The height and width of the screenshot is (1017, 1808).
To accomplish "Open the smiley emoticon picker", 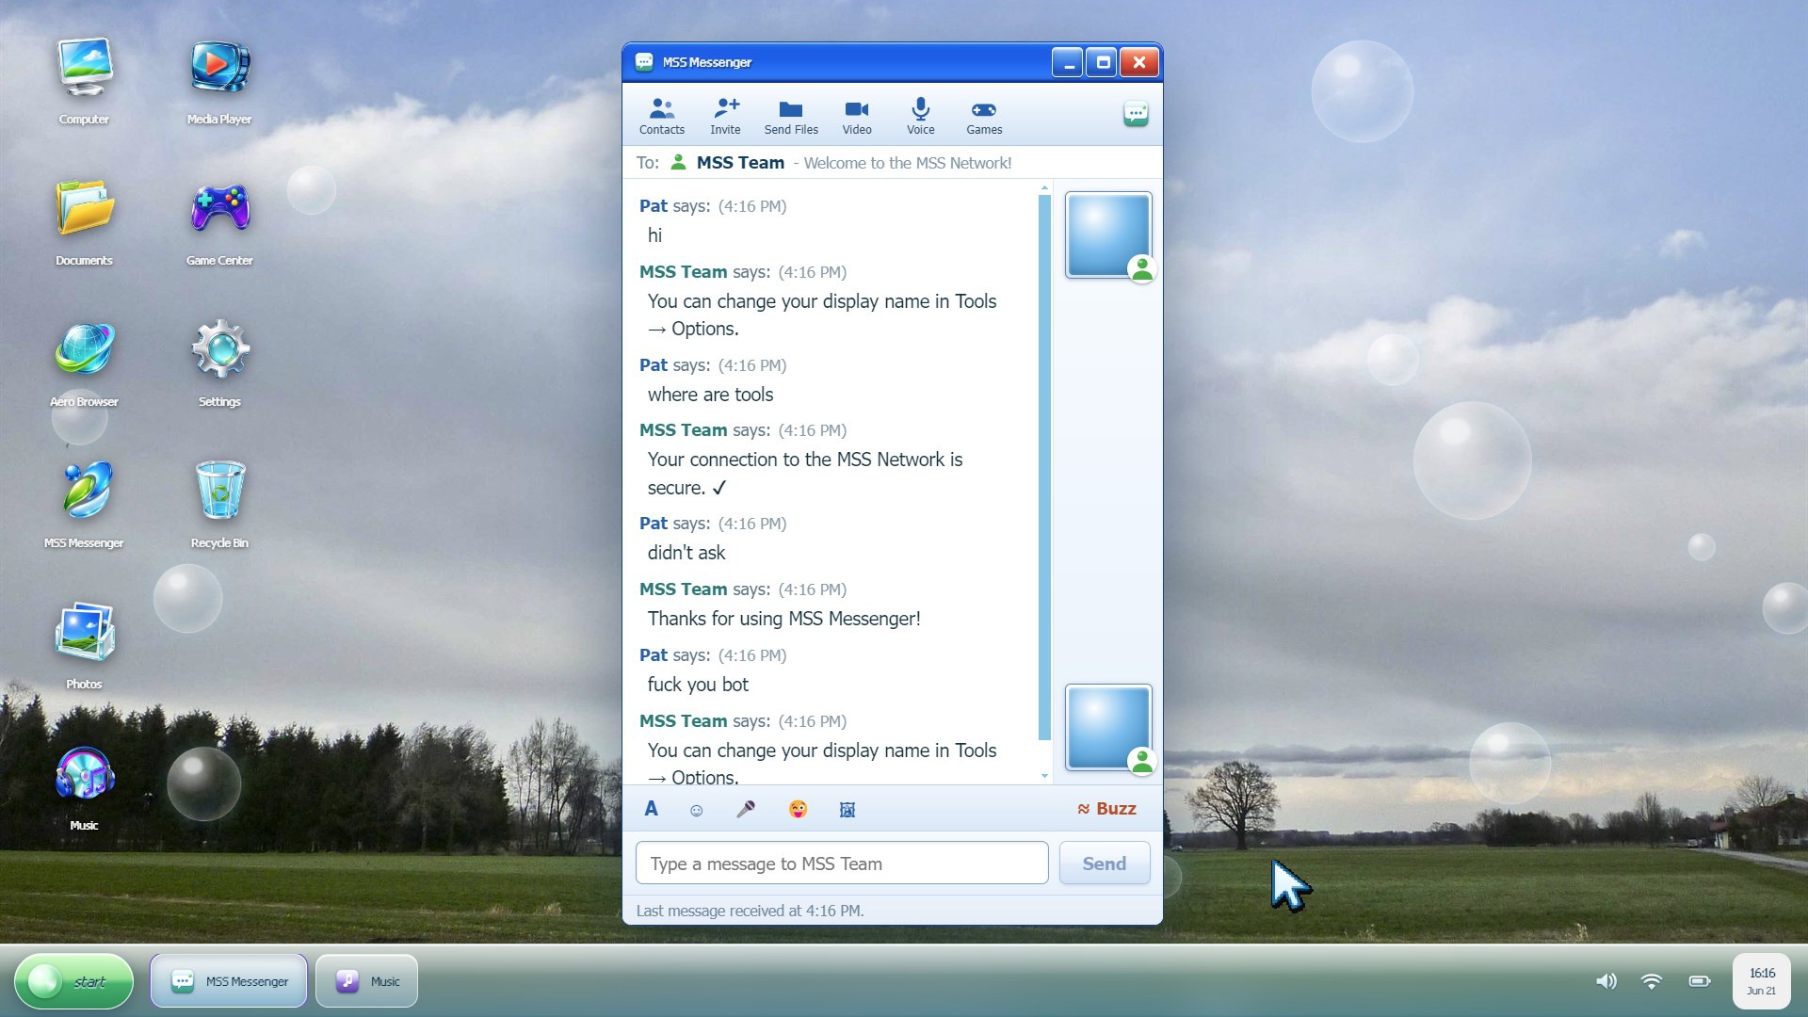I will [697, 810].
